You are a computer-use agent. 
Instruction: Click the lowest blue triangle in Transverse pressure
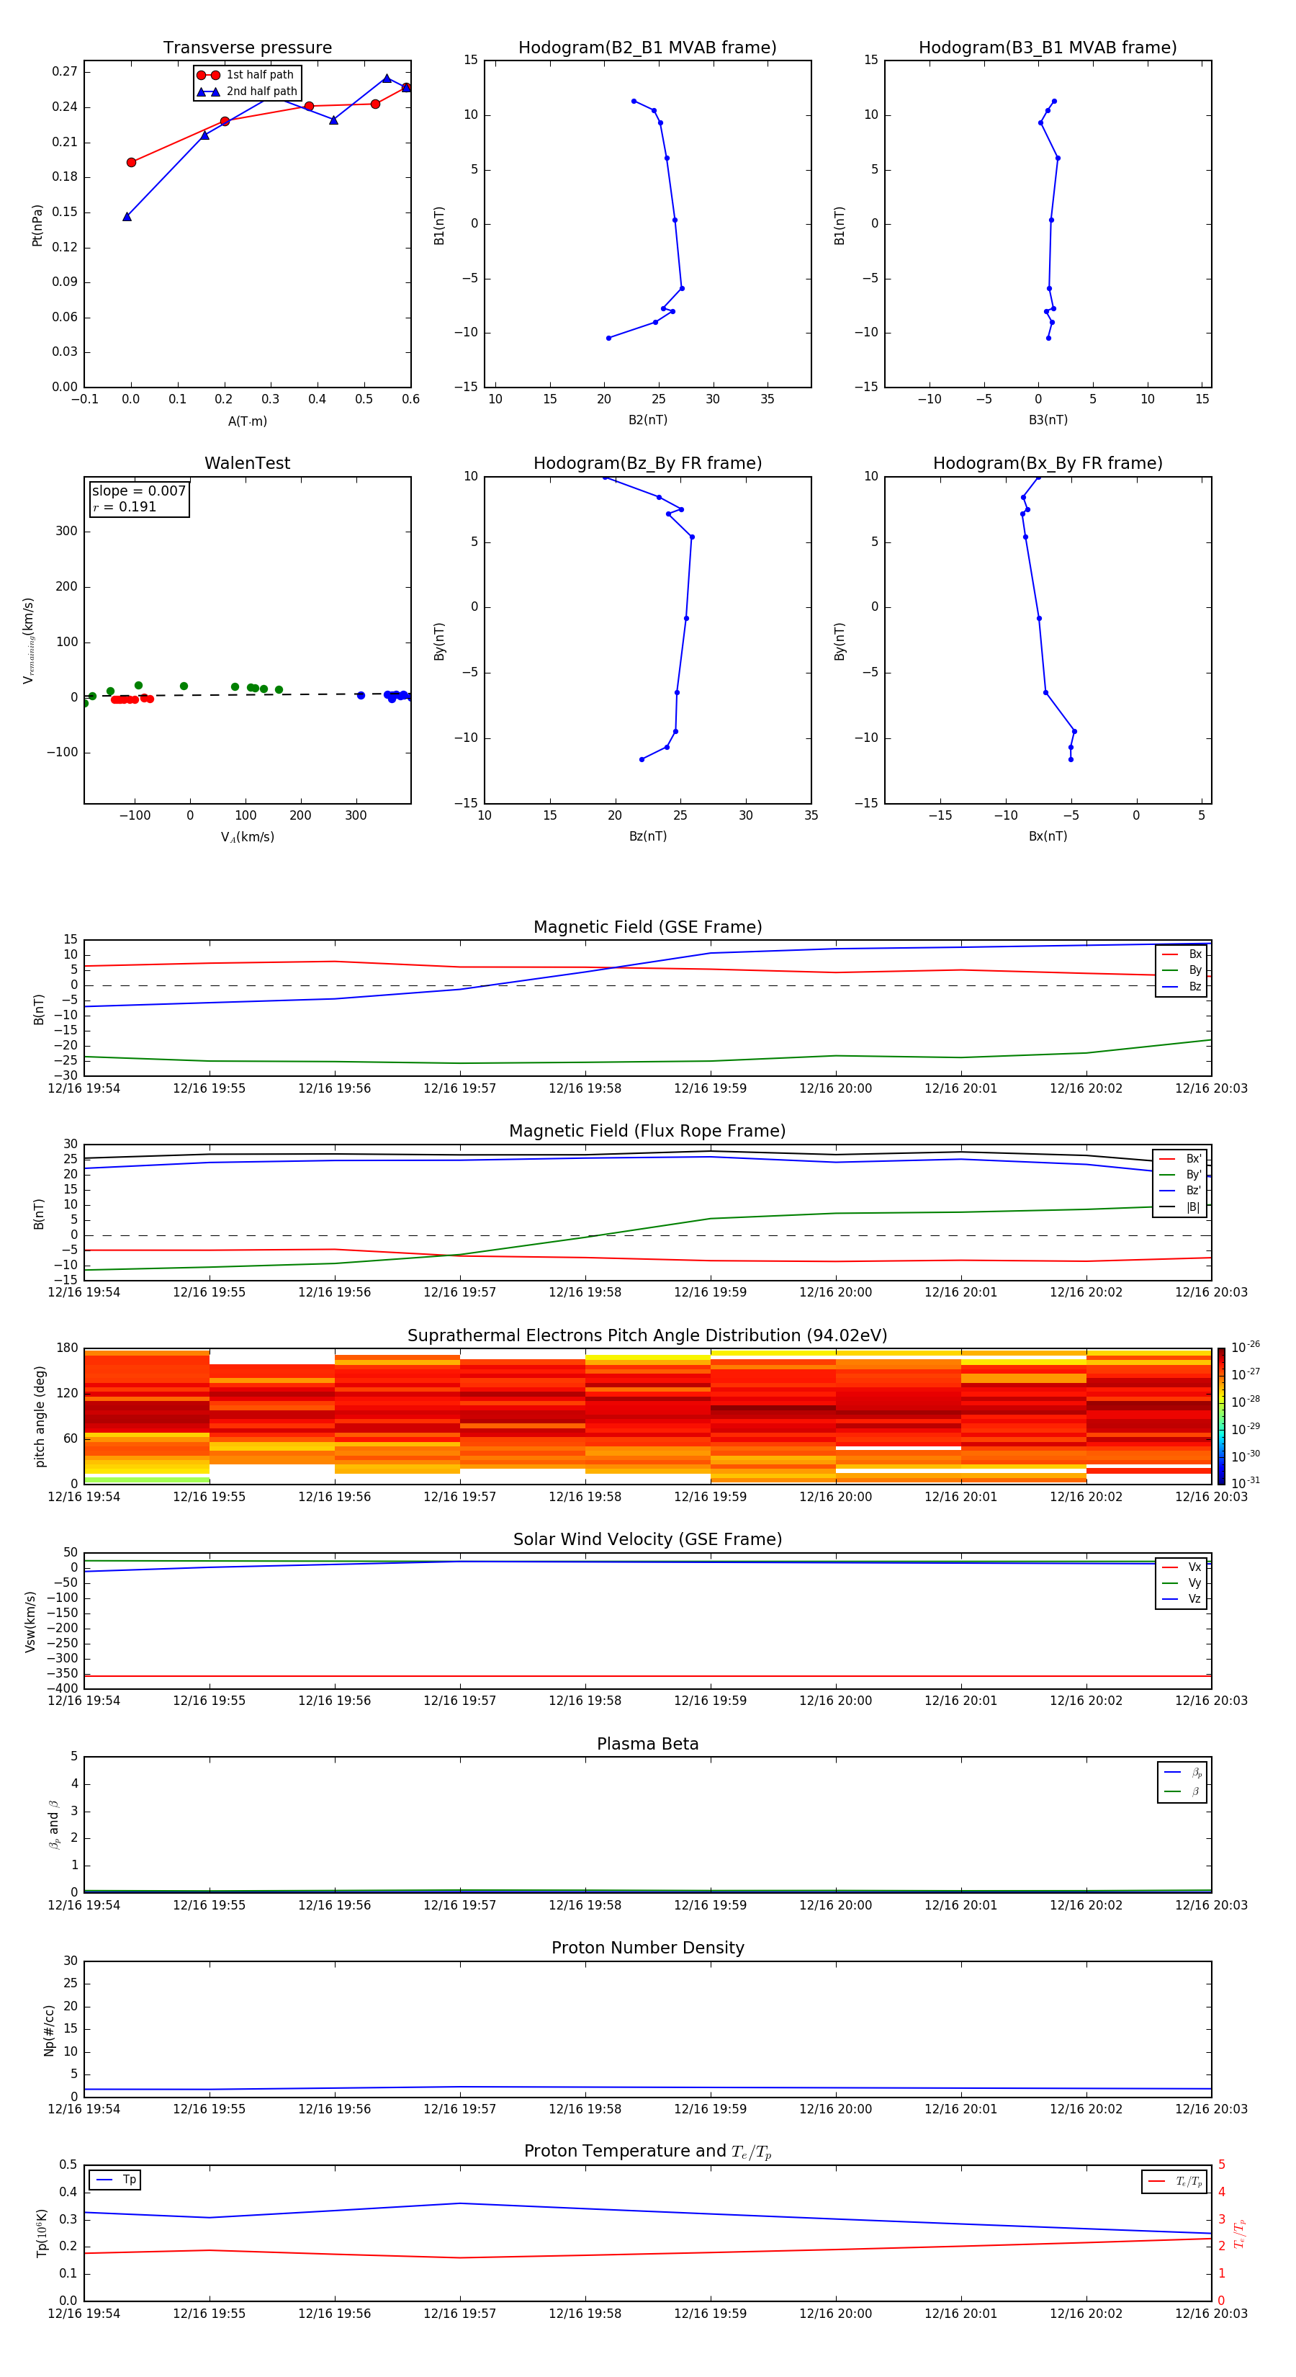(127, 217)
